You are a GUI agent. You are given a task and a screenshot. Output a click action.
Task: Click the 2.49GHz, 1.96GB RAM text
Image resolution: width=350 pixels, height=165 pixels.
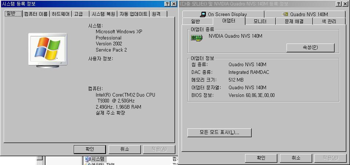pyautogui.click(x=119, y=107)
